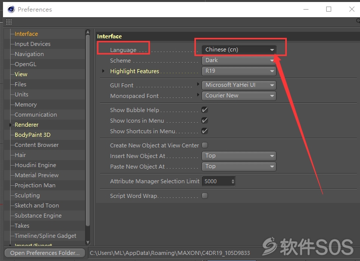This screenshot has height=261, width=360.
Task: Expand the Highlight Features disclosure triangle
Action: (x=104, y=71)
